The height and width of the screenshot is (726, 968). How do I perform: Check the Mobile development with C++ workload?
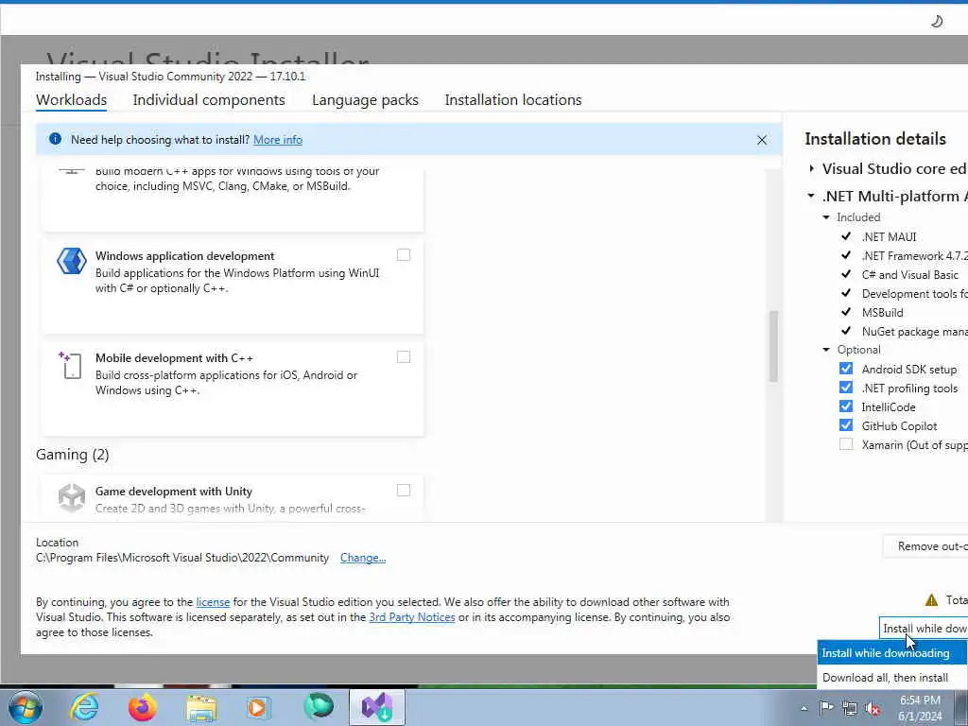[403, 356]
